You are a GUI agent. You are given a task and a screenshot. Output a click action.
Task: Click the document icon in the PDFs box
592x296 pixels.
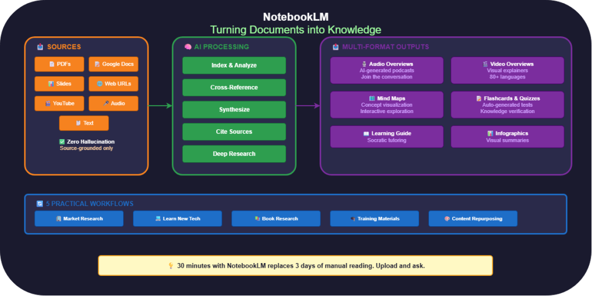51,64
